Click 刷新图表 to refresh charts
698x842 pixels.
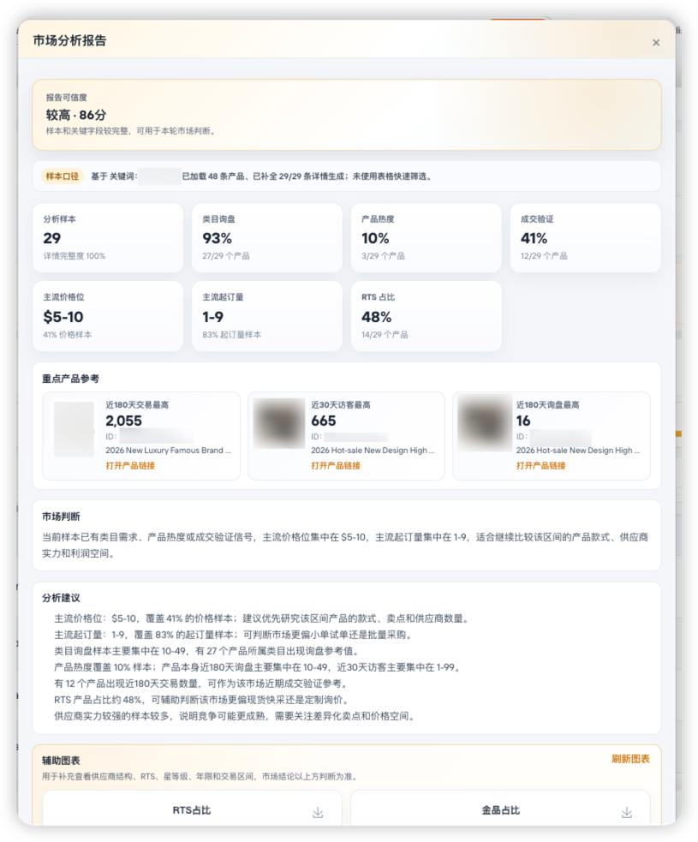click(x=630, y=759)
